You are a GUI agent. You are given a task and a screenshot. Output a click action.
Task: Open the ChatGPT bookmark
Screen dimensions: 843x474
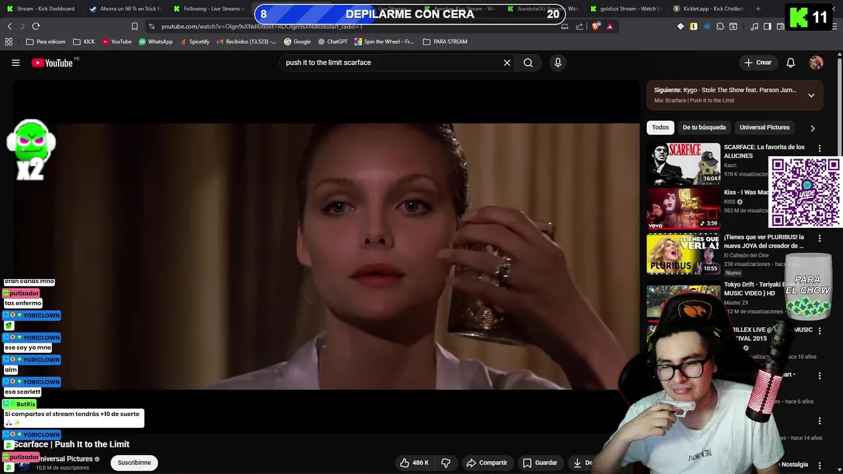click(x=333, y=41)
